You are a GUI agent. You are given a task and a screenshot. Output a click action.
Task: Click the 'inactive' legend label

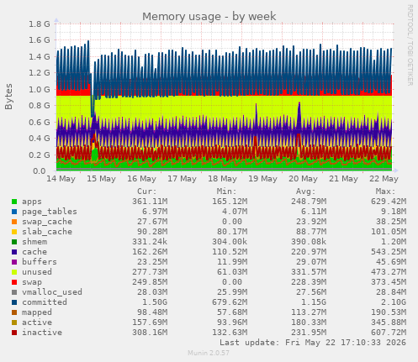42,333
